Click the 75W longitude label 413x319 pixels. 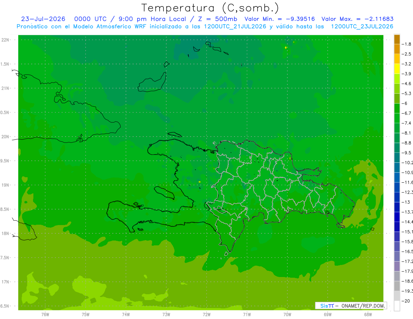[x=86, y=315]
